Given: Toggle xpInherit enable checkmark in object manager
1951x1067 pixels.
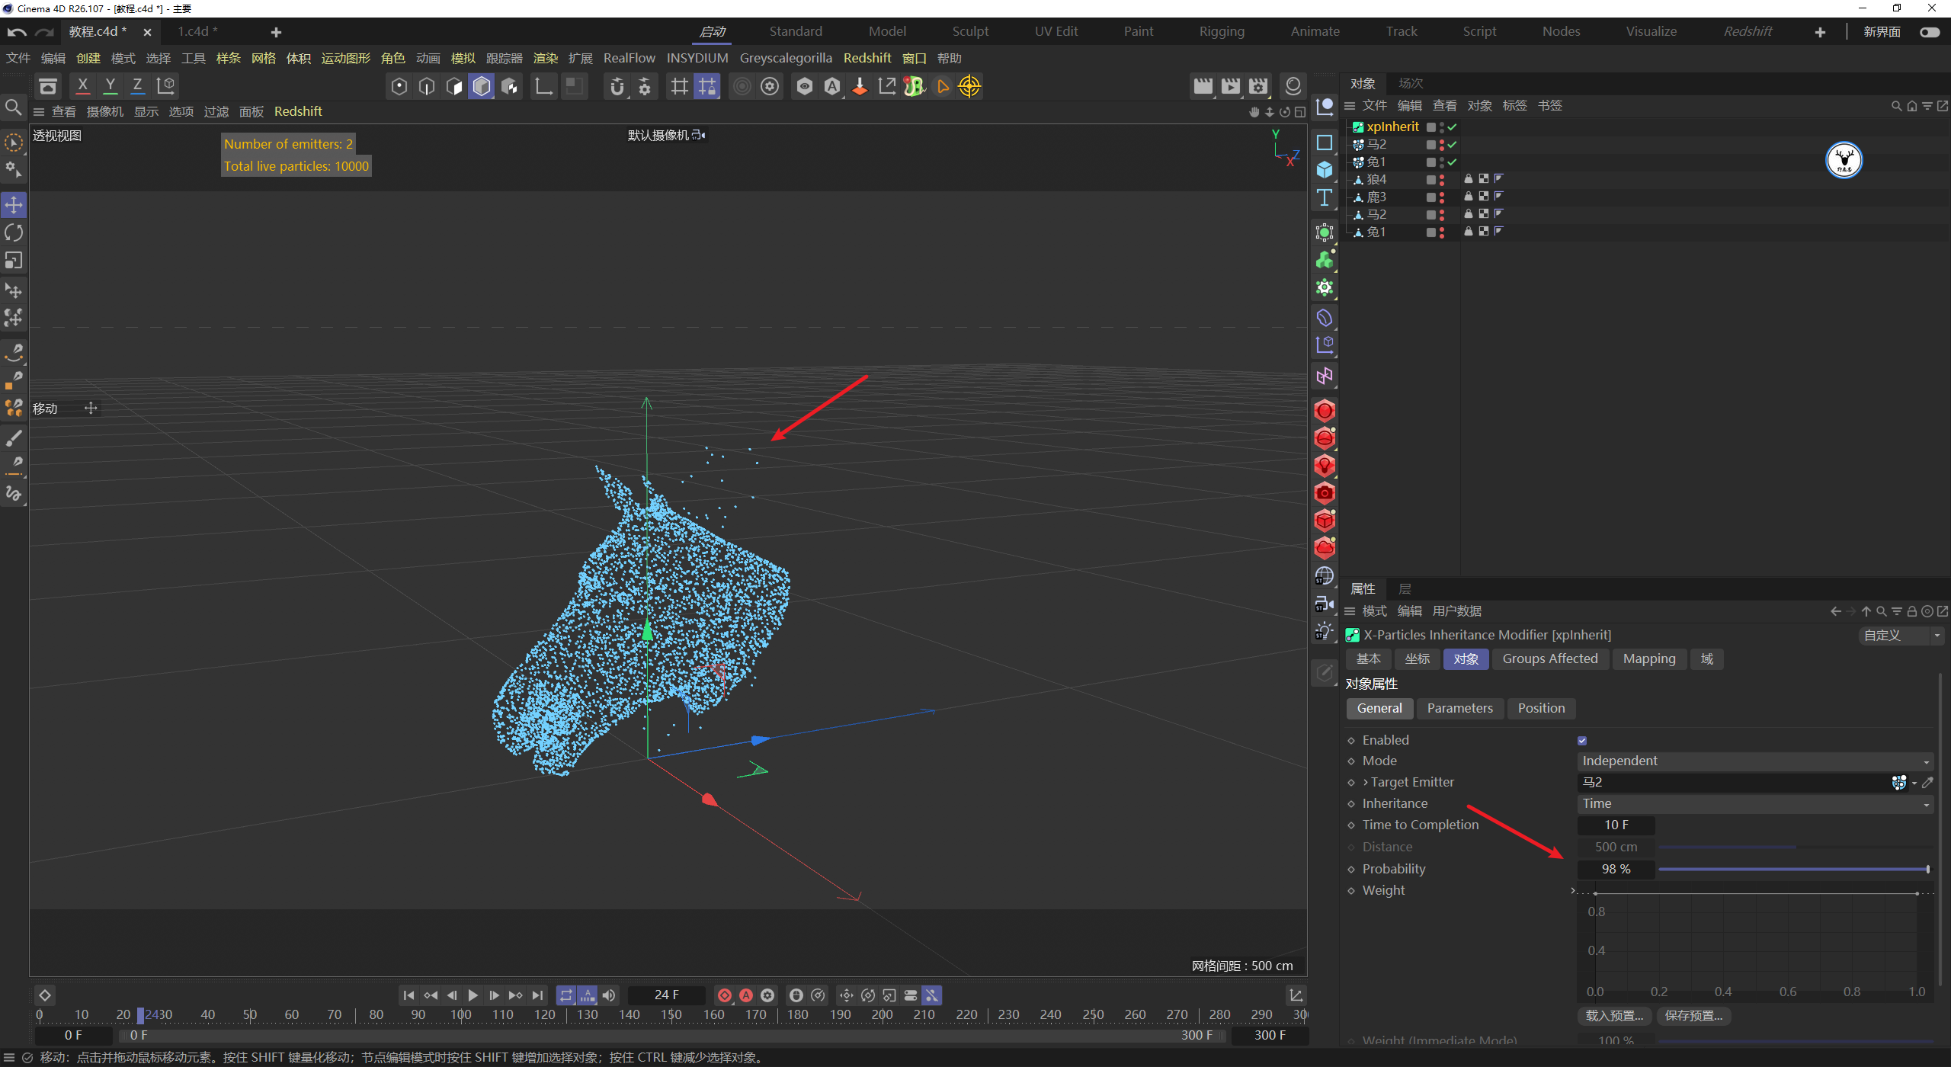Looking at the screenshot, I should coord(1453,127).
